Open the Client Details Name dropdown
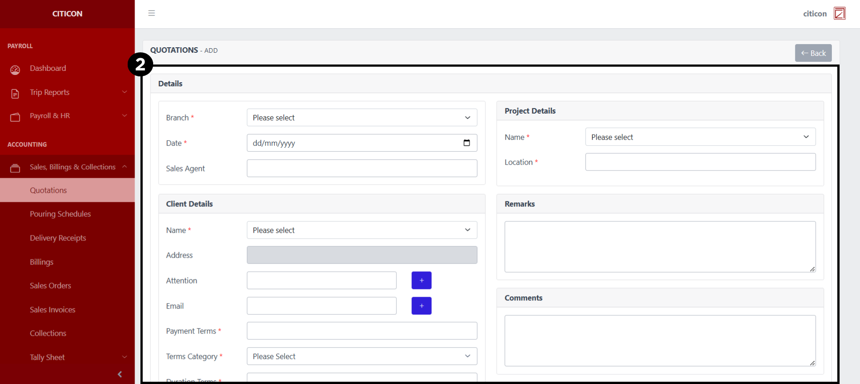The width and height of the screenshot is (860, 384). point(361,230)
